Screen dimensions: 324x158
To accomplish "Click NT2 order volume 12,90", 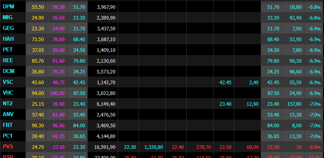I will point(252,104).
